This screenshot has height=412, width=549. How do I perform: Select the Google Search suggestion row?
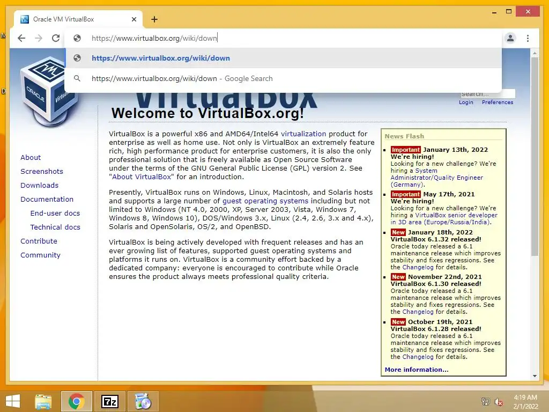coord(283,78)
